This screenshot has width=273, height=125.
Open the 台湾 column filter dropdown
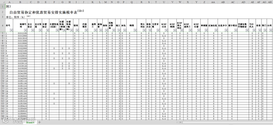click(x=271, y=30)
